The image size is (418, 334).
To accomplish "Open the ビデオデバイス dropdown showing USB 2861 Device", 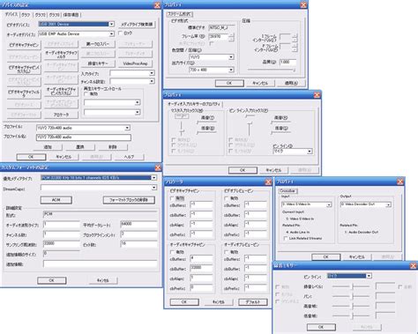I will pyautogui.click(x=112, y=24).
